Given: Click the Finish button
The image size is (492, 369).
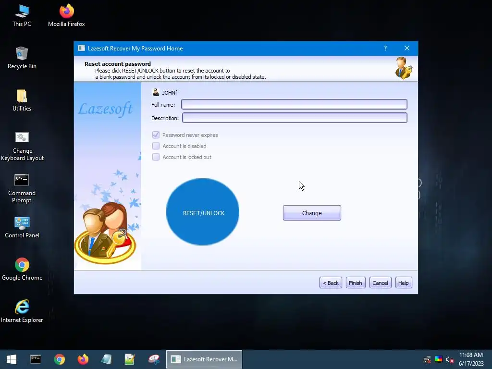Looking at the screenshot, I should pyautogui.click(x=356, y=283).
